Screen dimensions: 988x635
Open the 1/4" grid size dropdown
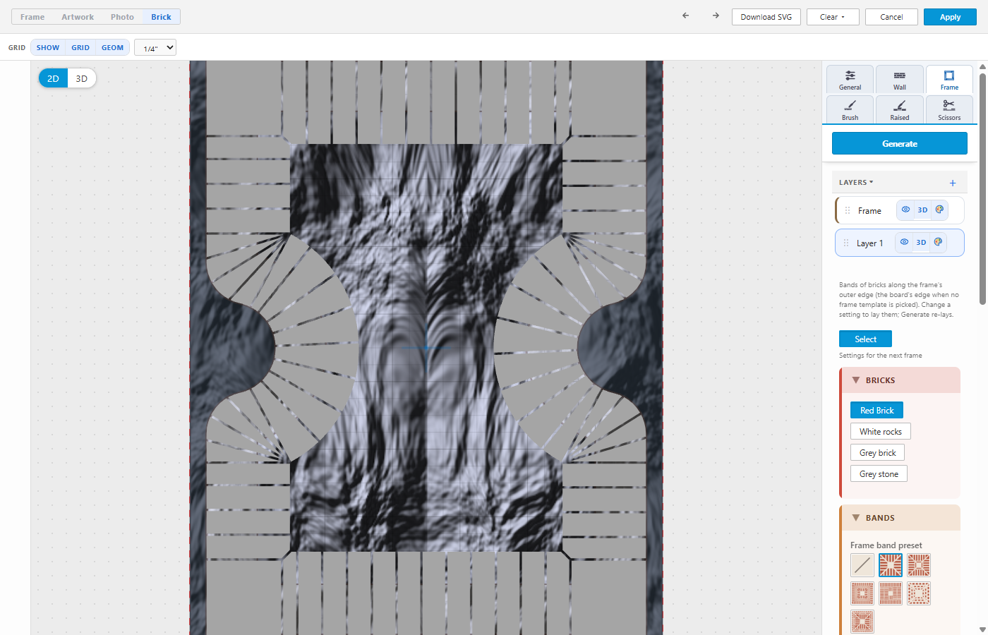(x=155, y=48)
